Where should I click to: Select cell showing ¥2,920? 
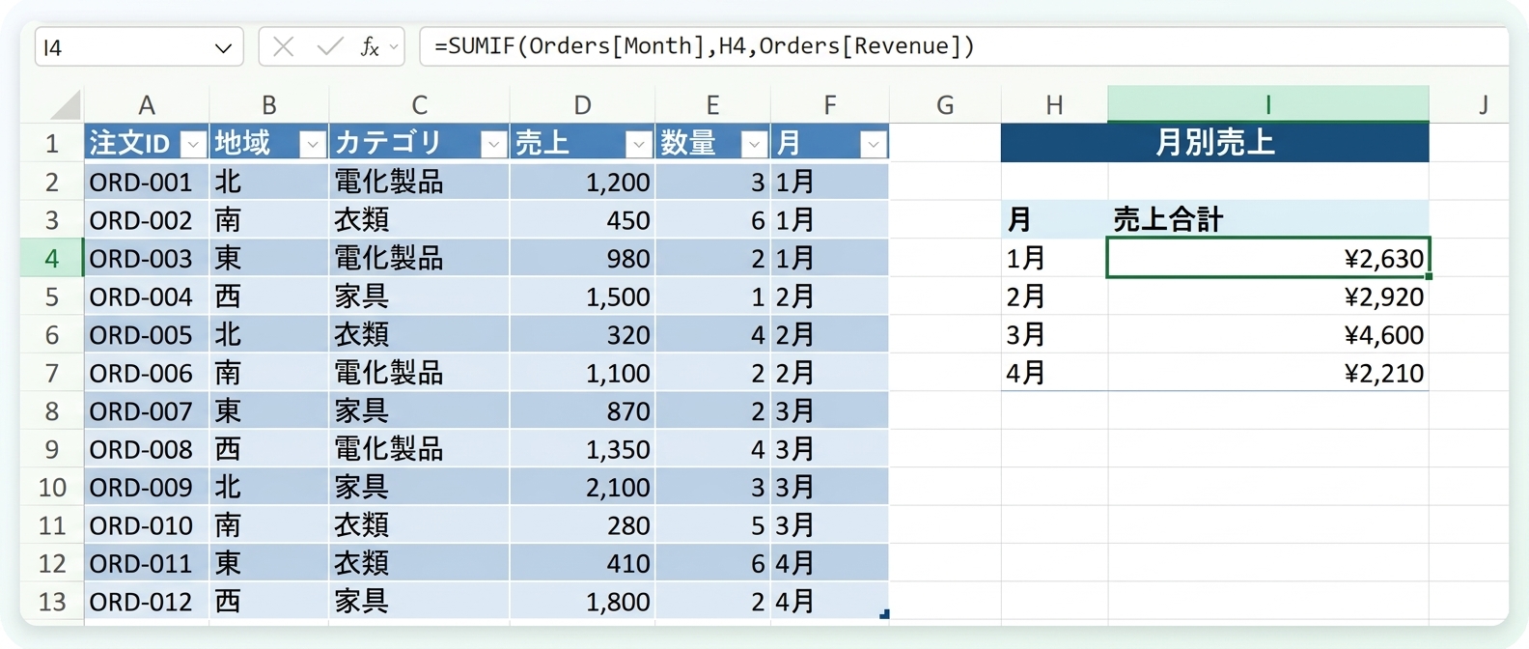click(1267, 296)
